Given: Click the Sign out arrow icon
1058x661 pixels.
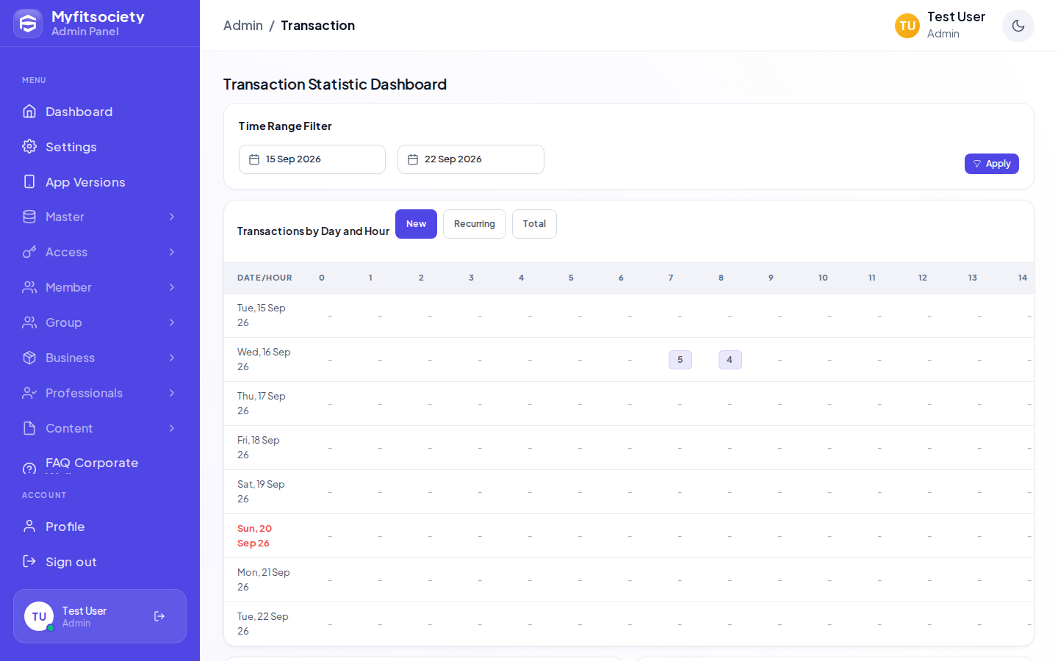Looking at the screenshot, I should coord(29,561).
